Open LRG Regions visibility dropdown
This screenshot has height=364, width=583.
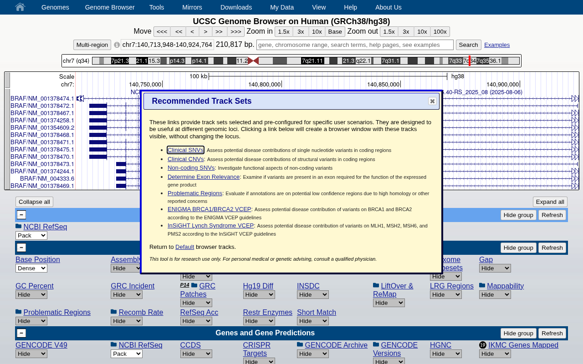(x=446, y=294)
